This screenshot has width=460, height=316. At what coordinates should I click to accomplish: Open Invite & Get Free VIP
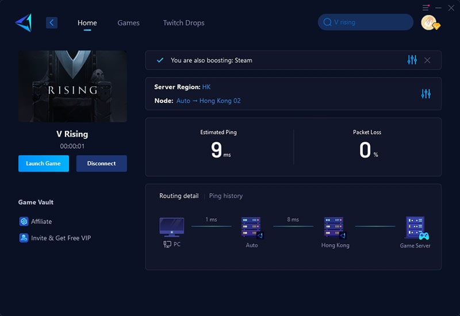pos(61,238)
